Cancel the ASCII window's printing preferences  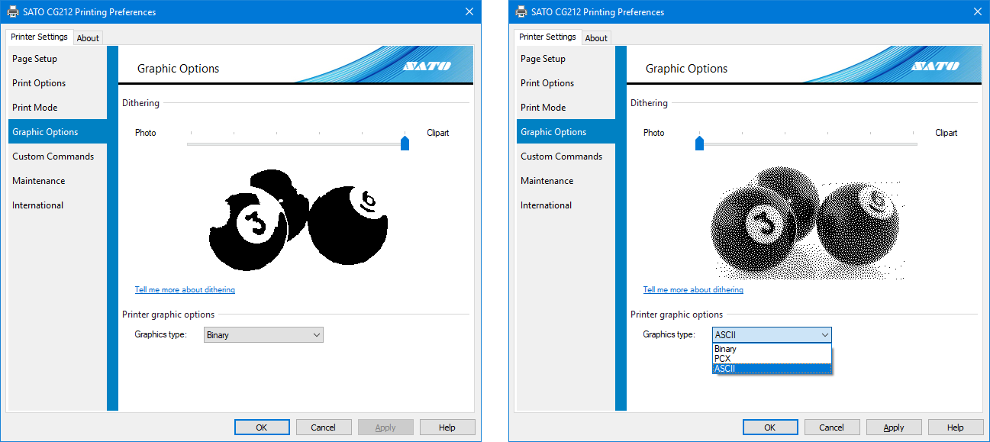(x=832, y=427)
